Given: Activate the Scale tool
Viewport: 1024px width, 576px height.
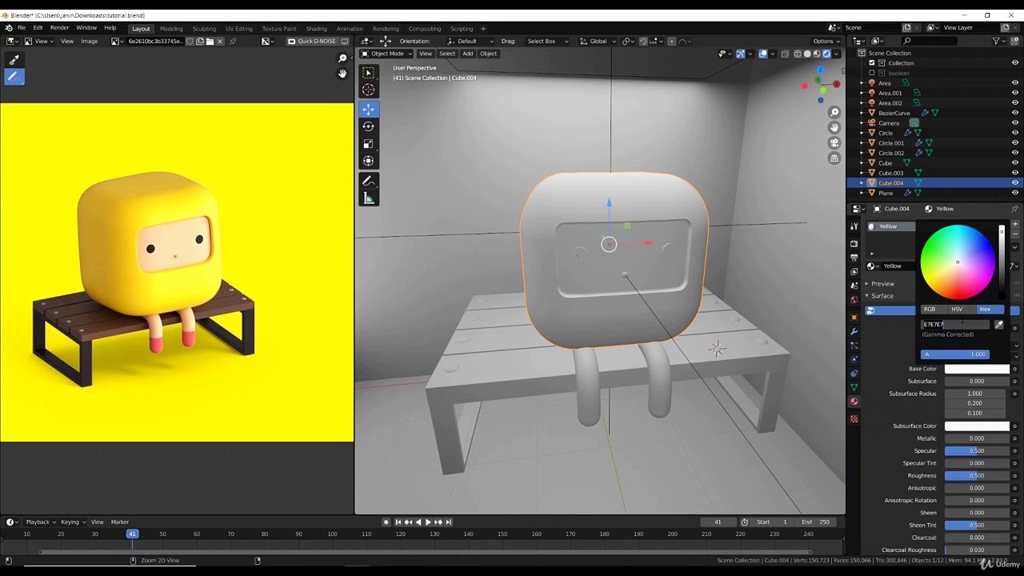Looking at the screenshot, I should point(368,144).
